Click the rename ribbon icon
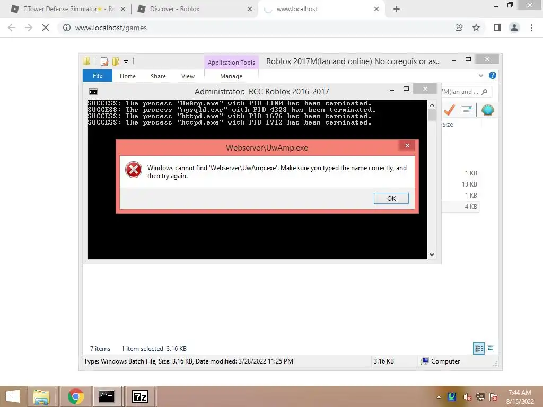The image size is (543, 407). click(467, 110)
